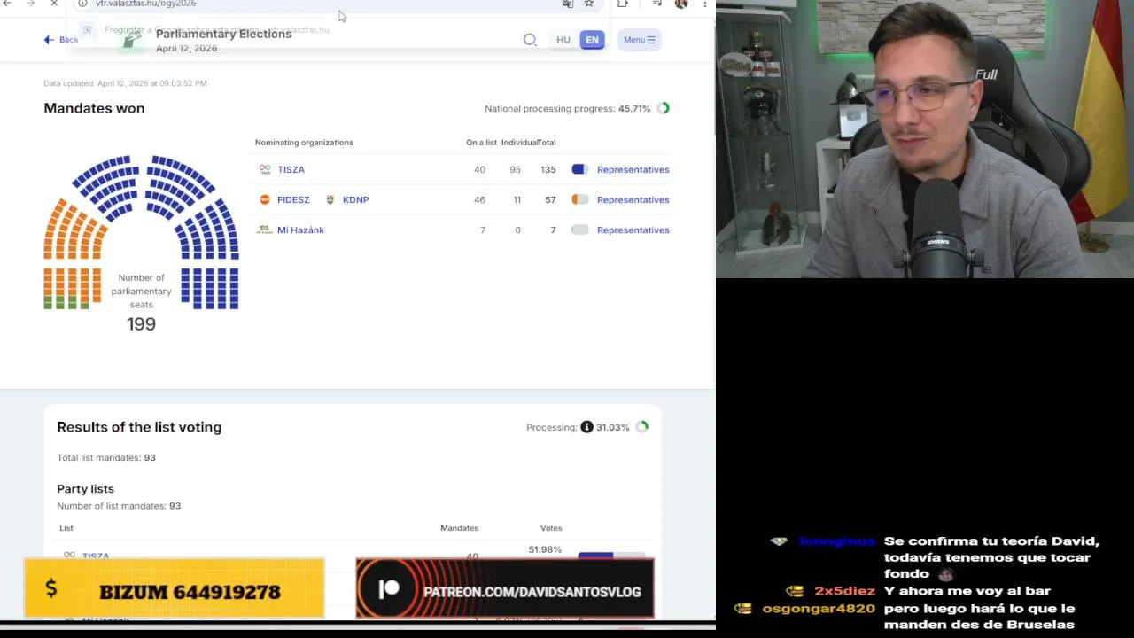Click Representatives label in Mi Hazánk row
Screen dimensions: 1134x638
(633, 230)
